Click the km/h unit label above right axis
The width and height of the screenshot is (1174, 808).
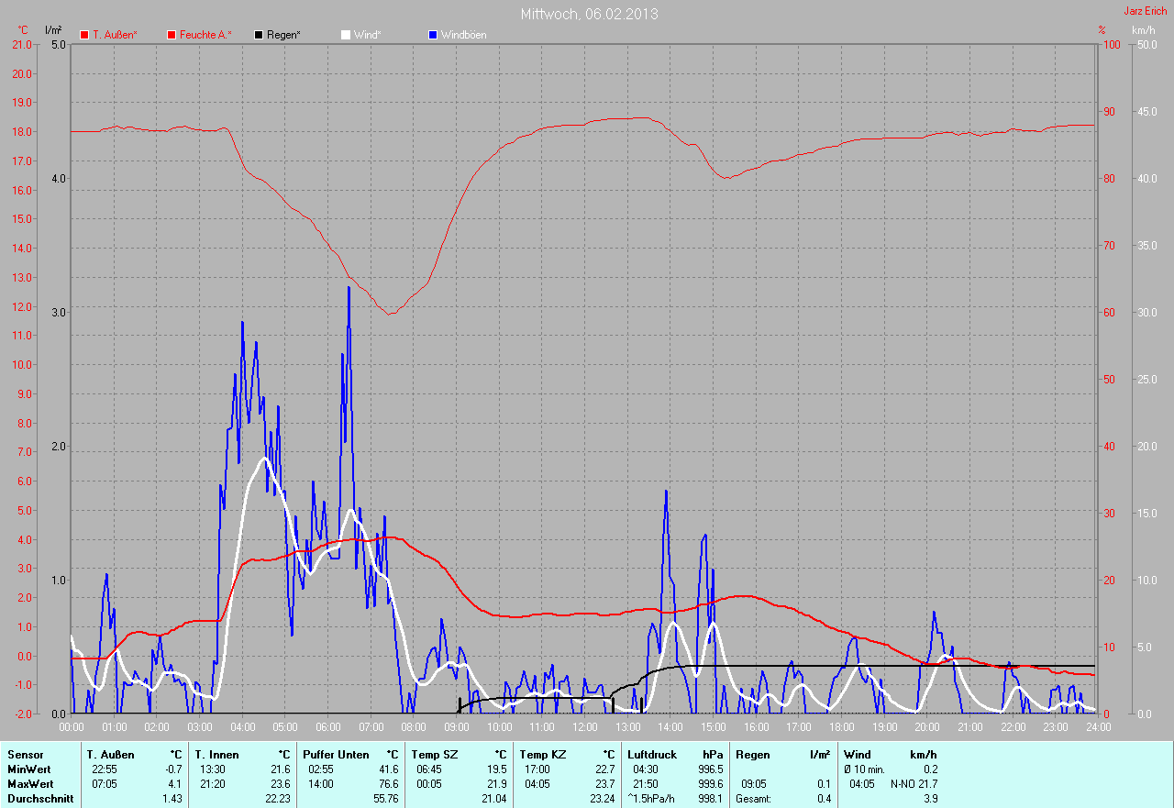(x=1143, y=30)
